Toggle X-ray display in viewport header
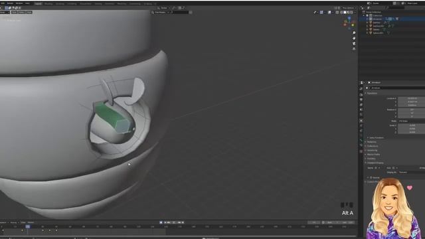 tap(337, 13)
